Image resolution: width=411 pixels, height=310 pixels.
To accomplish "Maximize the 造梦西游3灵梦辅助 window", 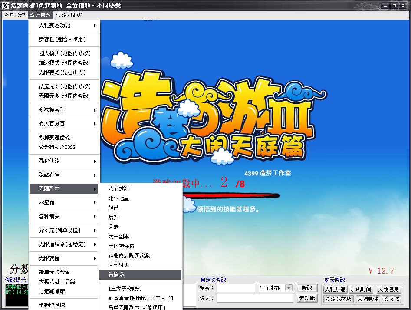I will click(394, 5).
